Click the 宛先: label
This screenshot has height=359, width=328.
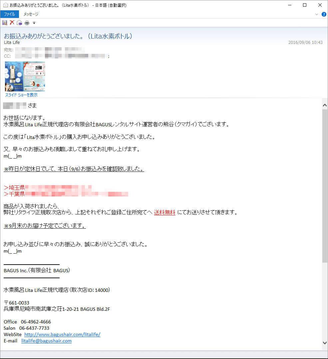9,50
